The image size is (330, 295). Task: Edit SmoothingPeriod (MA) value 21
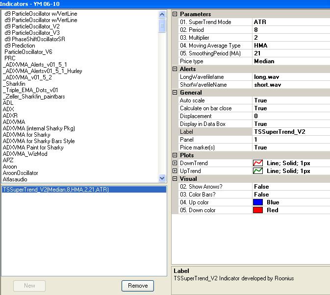coord(291,53)
